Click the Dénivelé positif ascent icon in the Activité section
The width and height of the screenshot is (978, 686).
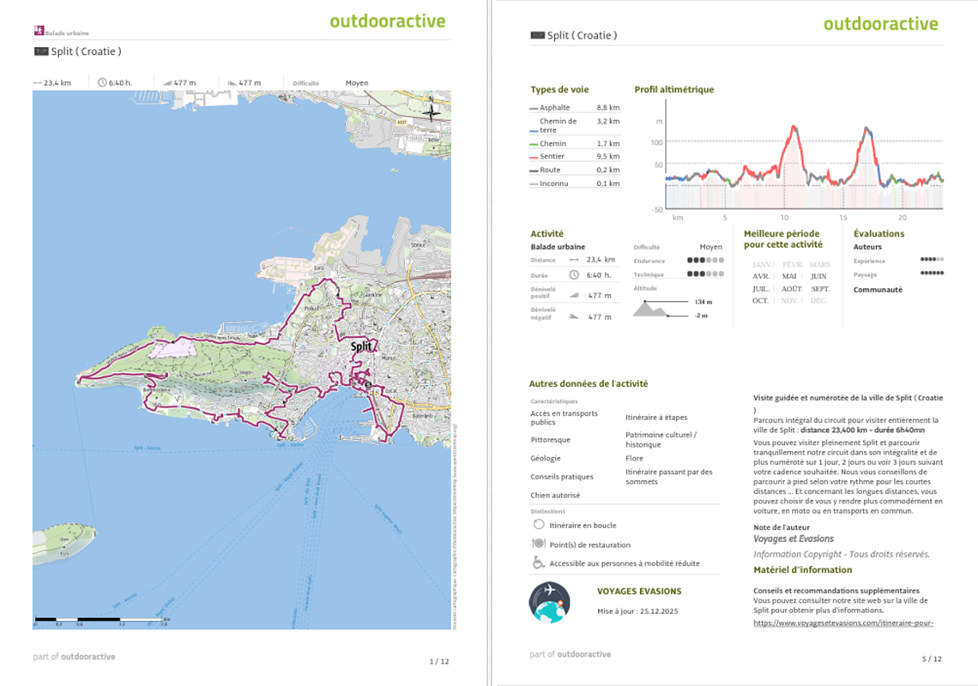pyautogui.click(x=574, y=296)
